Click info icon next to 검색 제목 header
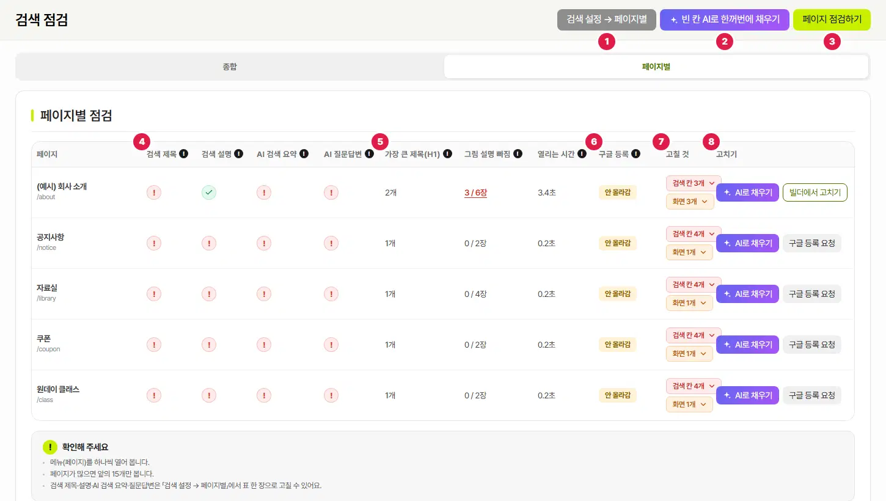The width and height of the screenshot is (886, 501). coord(183,154)
